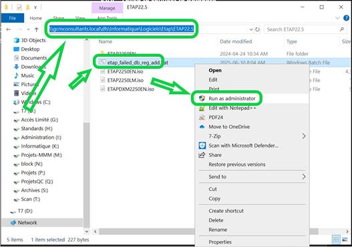The image size is (352, 247).
Task: Click the search magnifier icon
Action: coord(342,29)
